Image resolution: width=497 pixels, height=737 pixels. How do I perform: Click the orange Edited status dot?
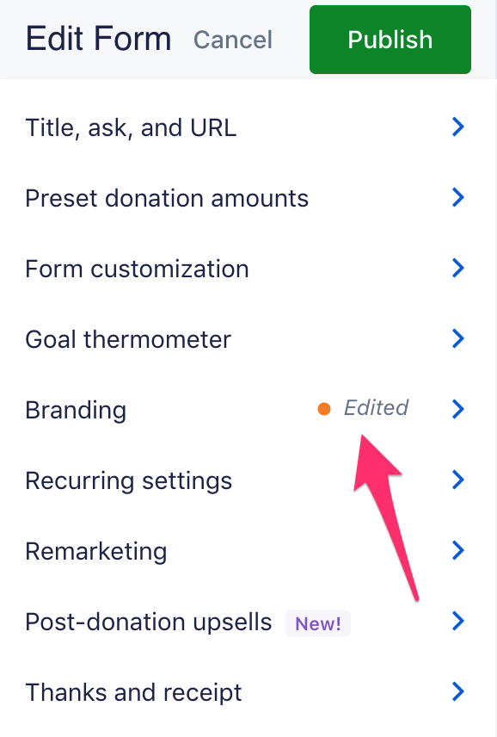pos(324,409)
